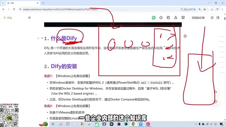Star this Yuque document
The width and height of the screenshot is (226, 127).
click(161, 18)
